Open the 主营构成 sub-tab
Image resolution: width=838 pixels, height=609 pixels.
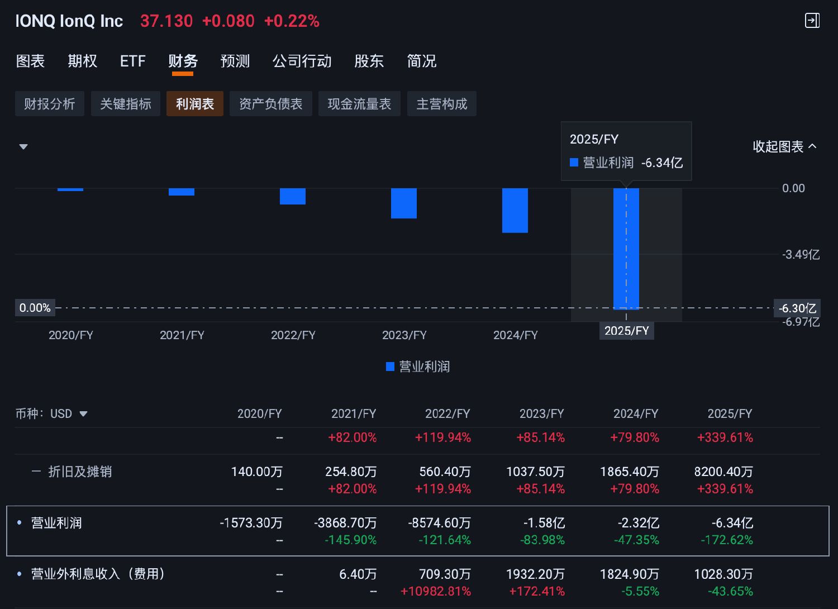point(441,104)
